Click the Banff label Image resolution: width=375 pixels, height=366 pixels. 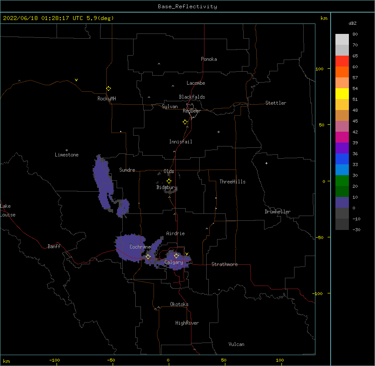pyautogui.click(x=54, y=246)
